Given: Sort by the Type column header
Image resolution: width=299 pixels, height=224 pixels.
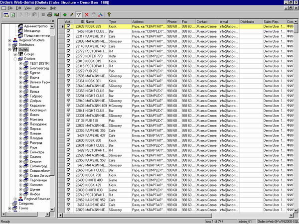Looking at the screenshot, I should 120,22.
